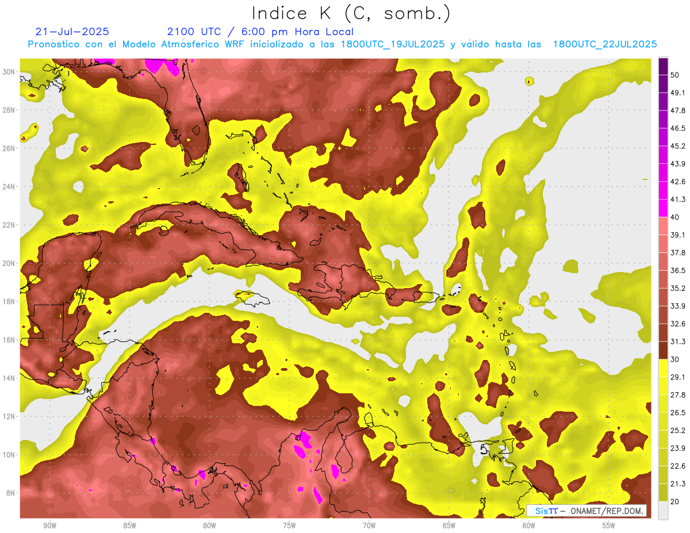Click the 29.1 value on the color scale
The width and height of the screenshot is (690, 533).
678,377
